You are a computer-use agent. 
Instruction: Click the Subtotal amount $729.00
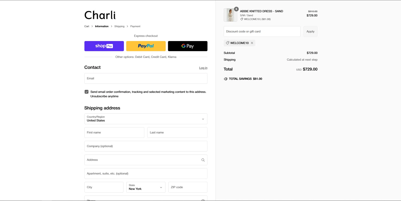coord(312,53)
